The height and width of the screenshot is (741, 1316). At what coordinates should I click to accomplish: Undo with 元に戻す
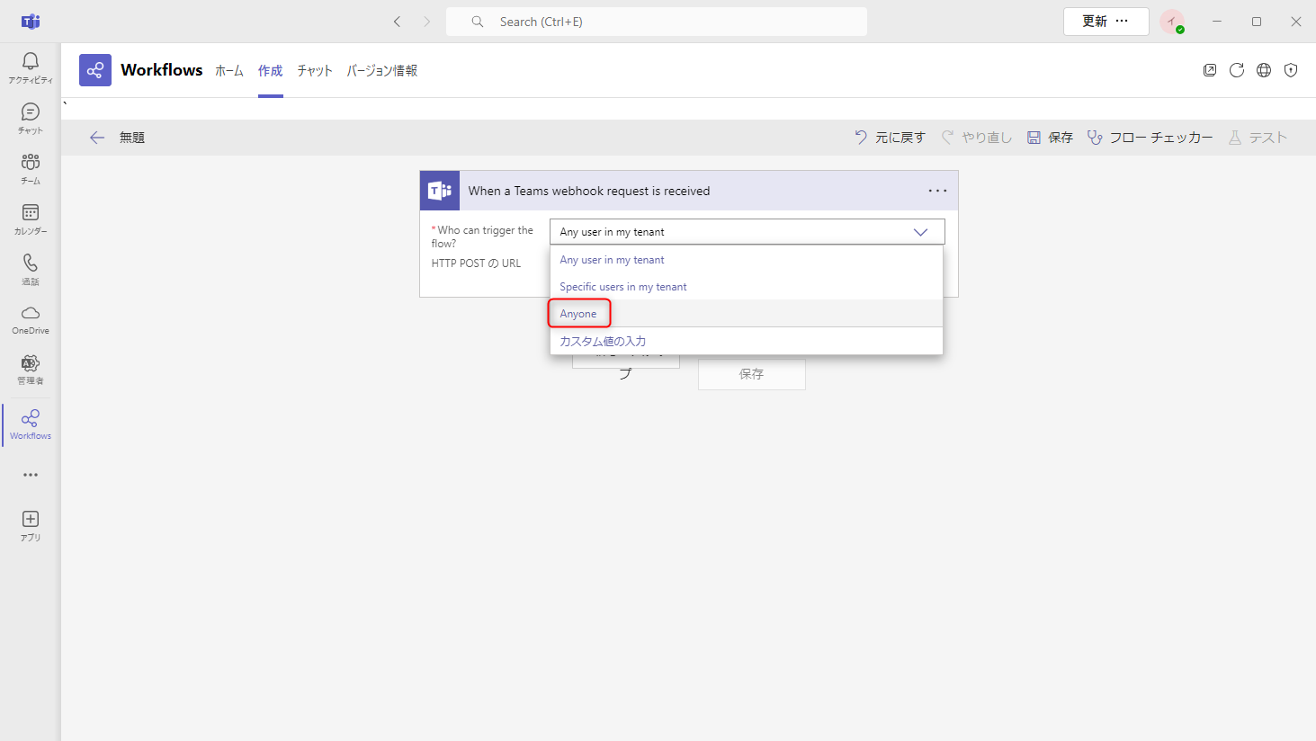click(x=890, y=138)
